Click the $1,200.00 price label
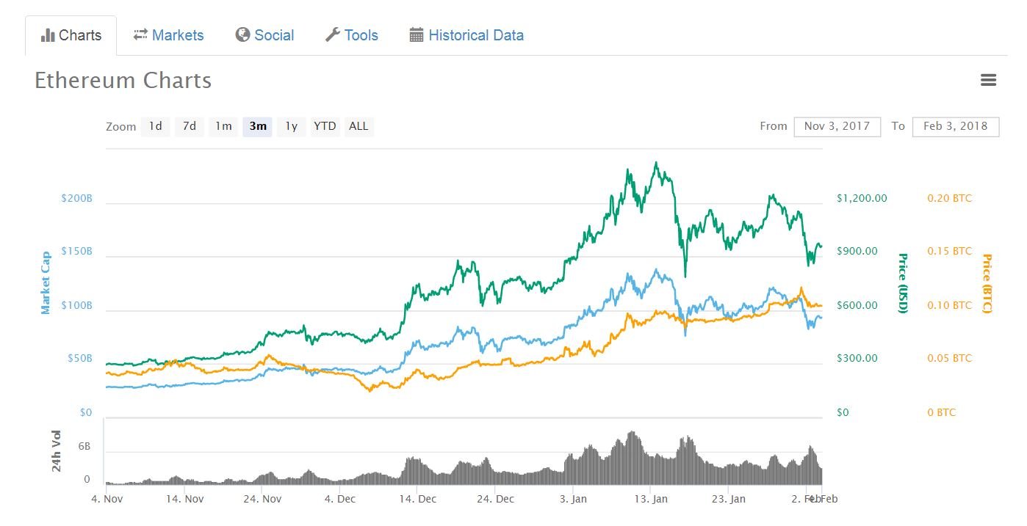The width and height of the screenshot is (1027, 526). click(862, 198)
